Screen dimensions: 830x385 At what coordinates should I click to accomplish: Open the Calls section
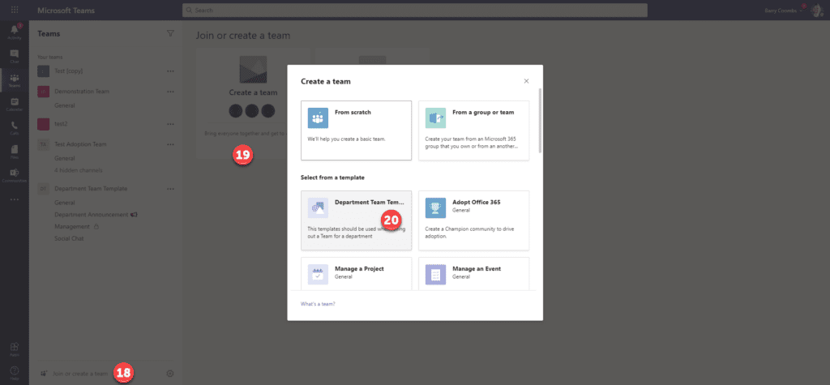coord(15,127)
